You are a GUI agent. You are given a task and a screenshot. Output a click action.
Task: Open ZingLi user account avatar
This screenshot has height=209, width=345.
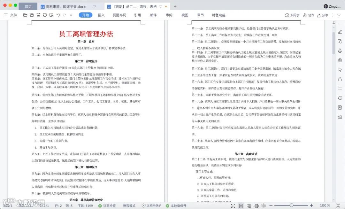[x=326, y=6]
